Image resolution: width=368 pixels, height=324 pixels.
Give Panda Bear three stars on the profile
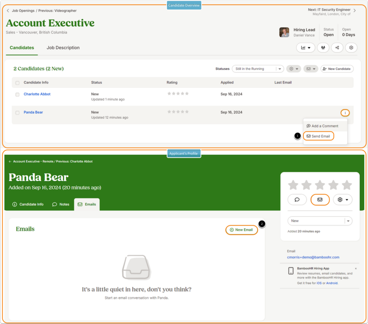point(320,185)
